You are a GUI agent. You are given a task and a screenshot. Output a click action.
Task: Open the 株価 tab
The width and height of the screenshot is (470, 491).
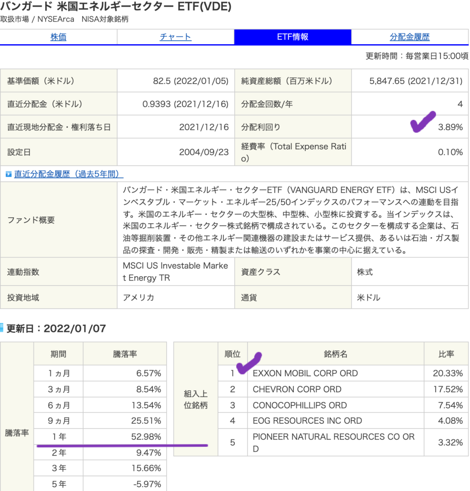pos(58,37)
